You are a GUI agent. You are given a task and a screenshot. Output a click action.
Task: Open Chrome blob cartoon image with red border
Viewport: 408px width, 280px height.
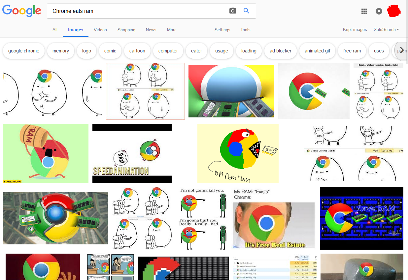pos(145,91)
